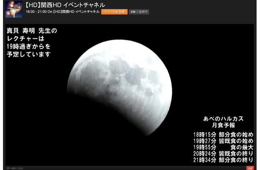Screen dimensions: 260x170
Task: Click 19時55分 食の最大 line
Action: 223,147
